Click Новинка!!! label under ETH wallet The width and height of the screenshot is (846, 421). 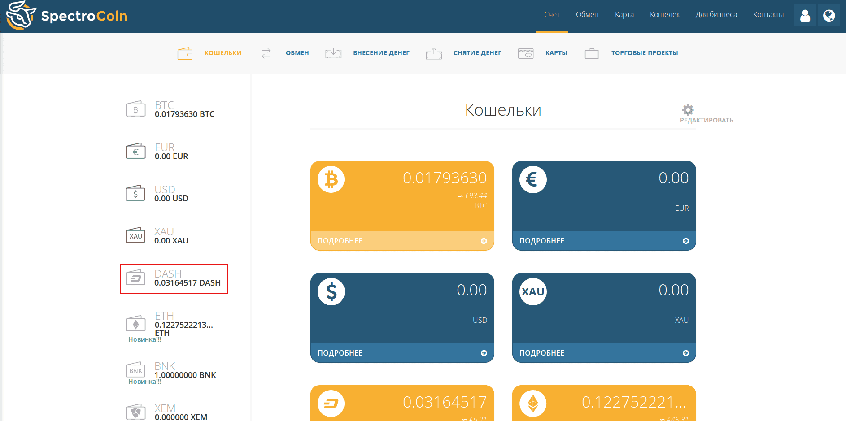pos(145,339)
